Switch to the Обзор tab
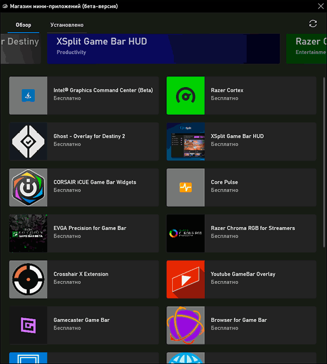Screen dimensions: 327x364 click(x=23, y=25)
